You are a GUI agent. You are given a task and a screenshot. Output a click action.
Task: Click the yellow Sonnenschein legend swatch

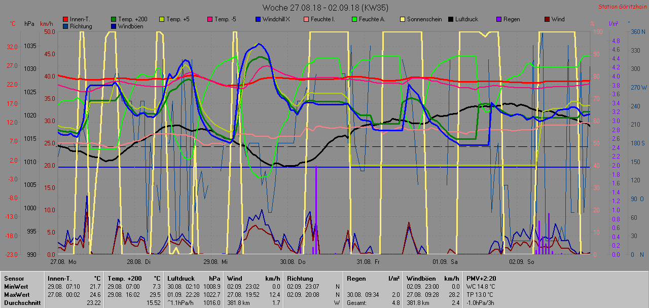pyautogui.click(x=403, y=19)
